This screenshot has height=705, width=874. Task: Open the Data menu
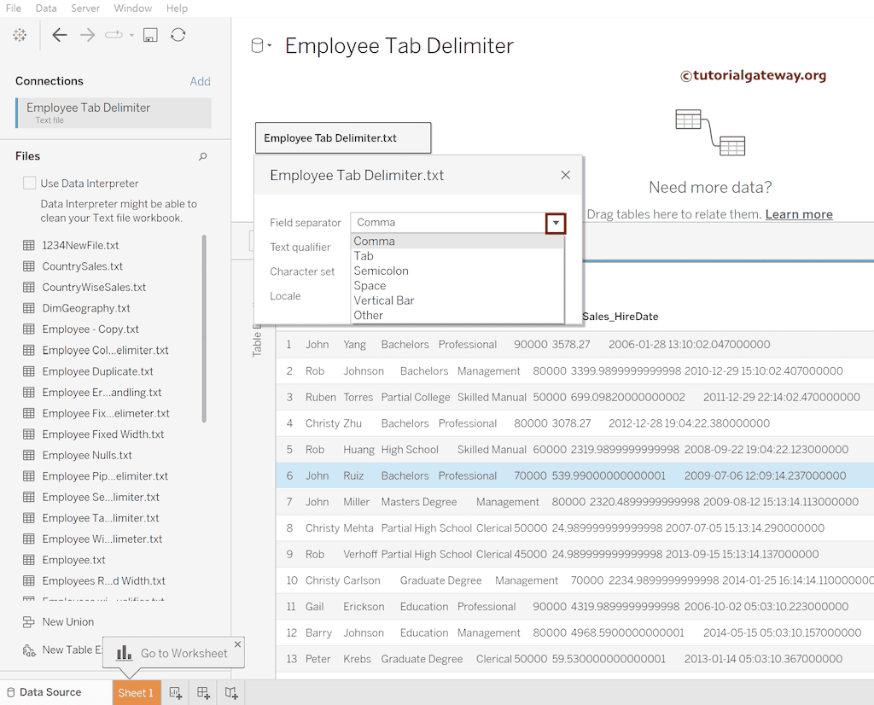click(x=45, y=8)
